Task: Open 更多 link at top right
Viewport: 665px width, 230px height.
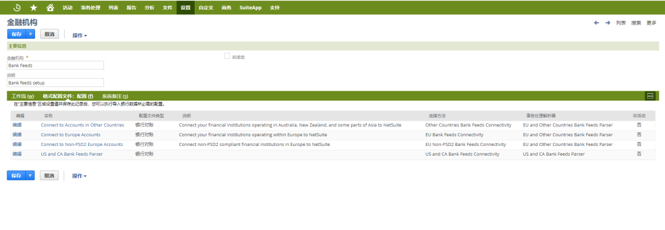Action: (x=651, y=23)
